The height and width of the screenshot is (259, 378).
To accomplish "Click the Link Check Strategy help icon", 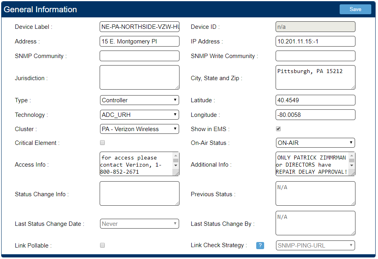I will 260,246.
